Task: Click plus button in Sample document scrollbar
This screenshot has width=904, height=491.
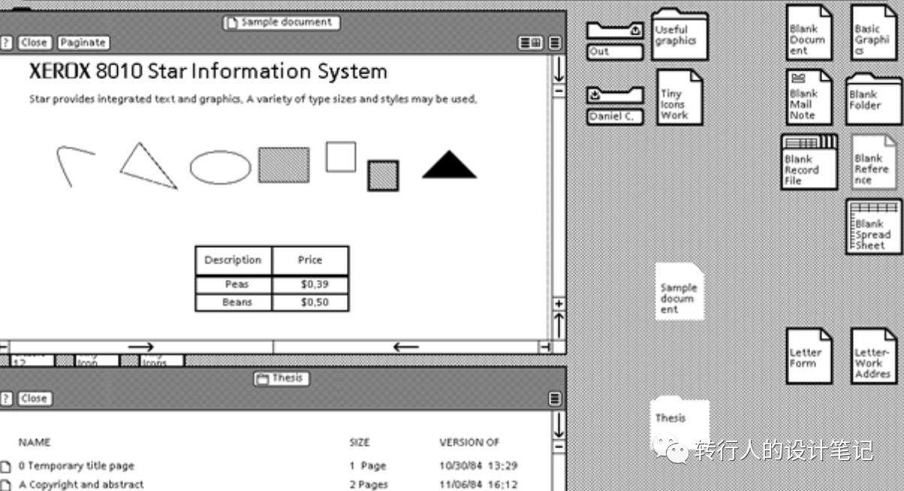Action: click(x=559, y=304)
